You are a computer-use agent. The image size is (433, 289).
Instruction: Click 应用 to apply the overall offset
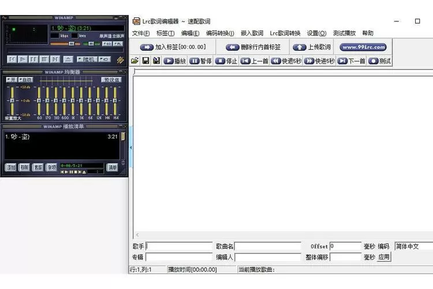(384, 257)
